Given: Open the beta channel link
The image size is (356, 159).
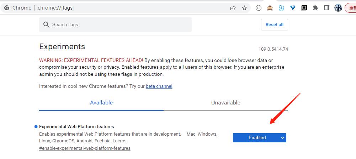Looking at the screenshot, I should click(159, 86).
